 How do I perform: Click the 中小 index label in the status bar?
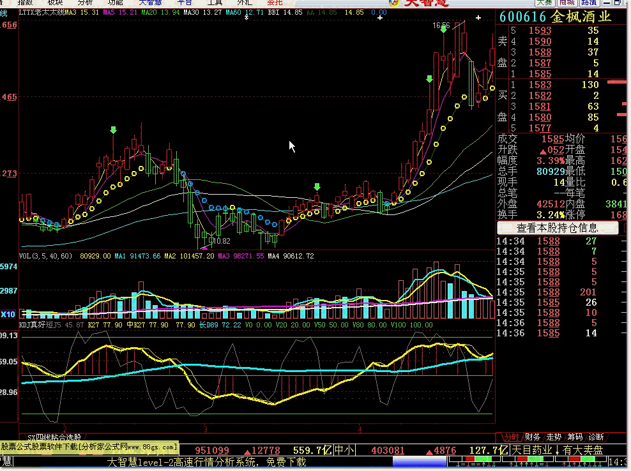tap(344, 450)
